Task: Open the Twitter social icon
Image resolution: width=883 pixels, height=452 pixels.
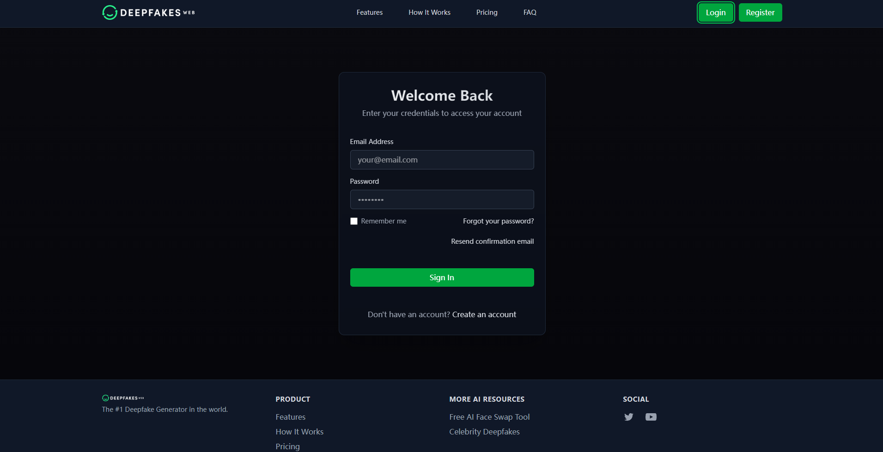Action: 628,417
